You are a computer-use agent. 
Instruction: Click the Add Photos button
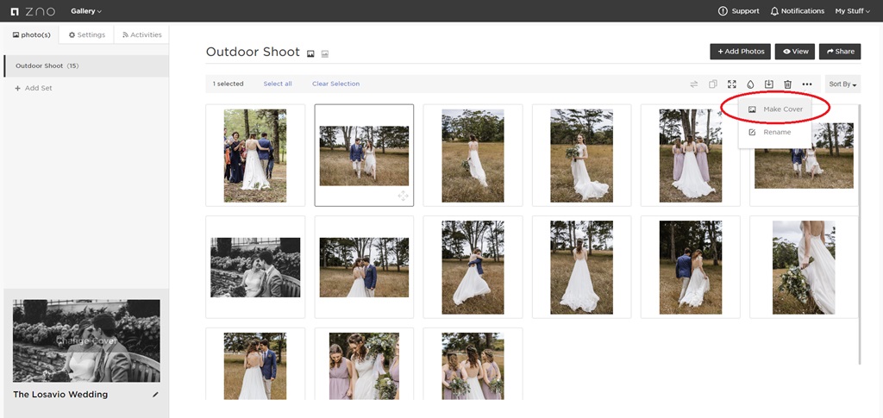(740, 51)
